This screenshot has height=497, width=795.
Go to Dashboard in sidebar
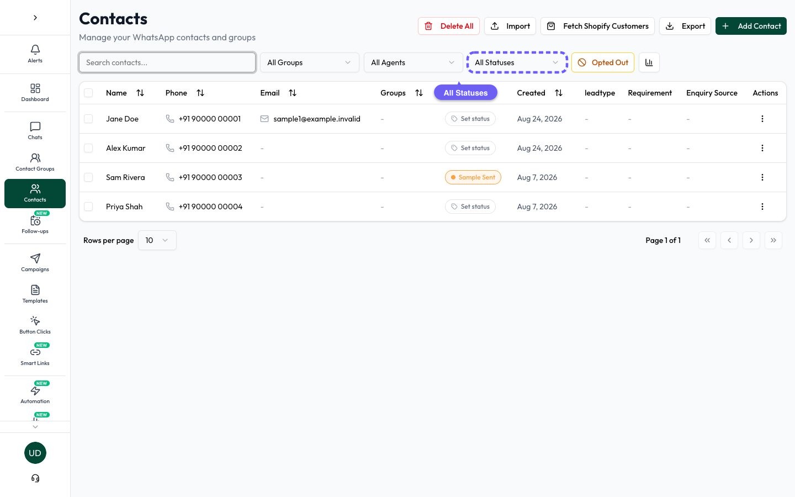pyautogui.click(x=35, y=93)
